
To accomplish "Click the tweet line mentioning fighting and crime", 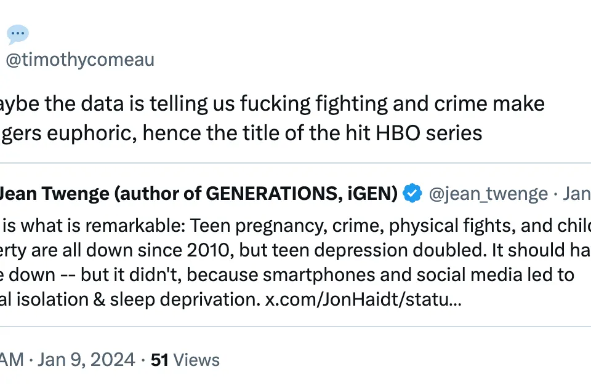I will (x=272, y=103).
